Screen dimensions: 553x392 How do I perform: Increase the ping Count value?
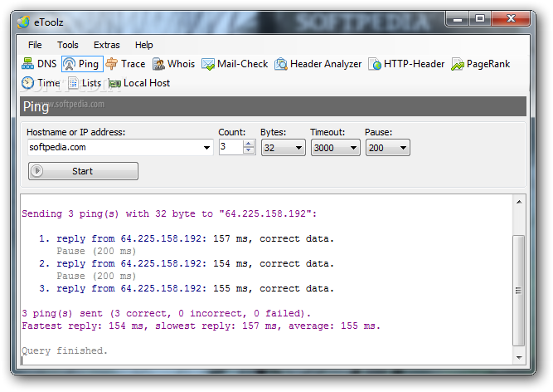click(249, 144)
